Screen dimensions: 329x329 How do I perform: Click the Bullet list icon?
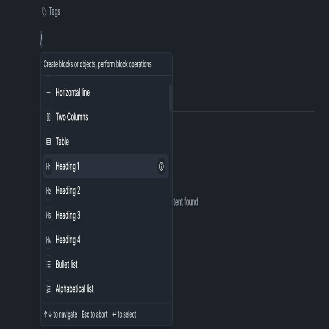coord(48,264)
